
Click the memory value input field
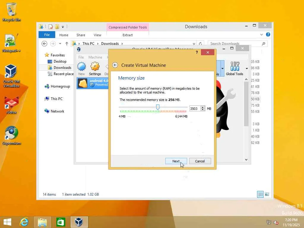(x=195, y=109)
